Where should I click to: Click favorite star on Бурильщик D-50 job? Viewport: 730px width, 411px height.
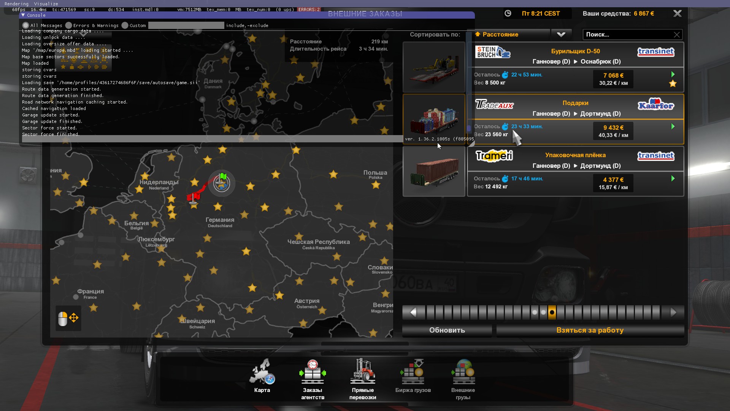click(673, 83)
